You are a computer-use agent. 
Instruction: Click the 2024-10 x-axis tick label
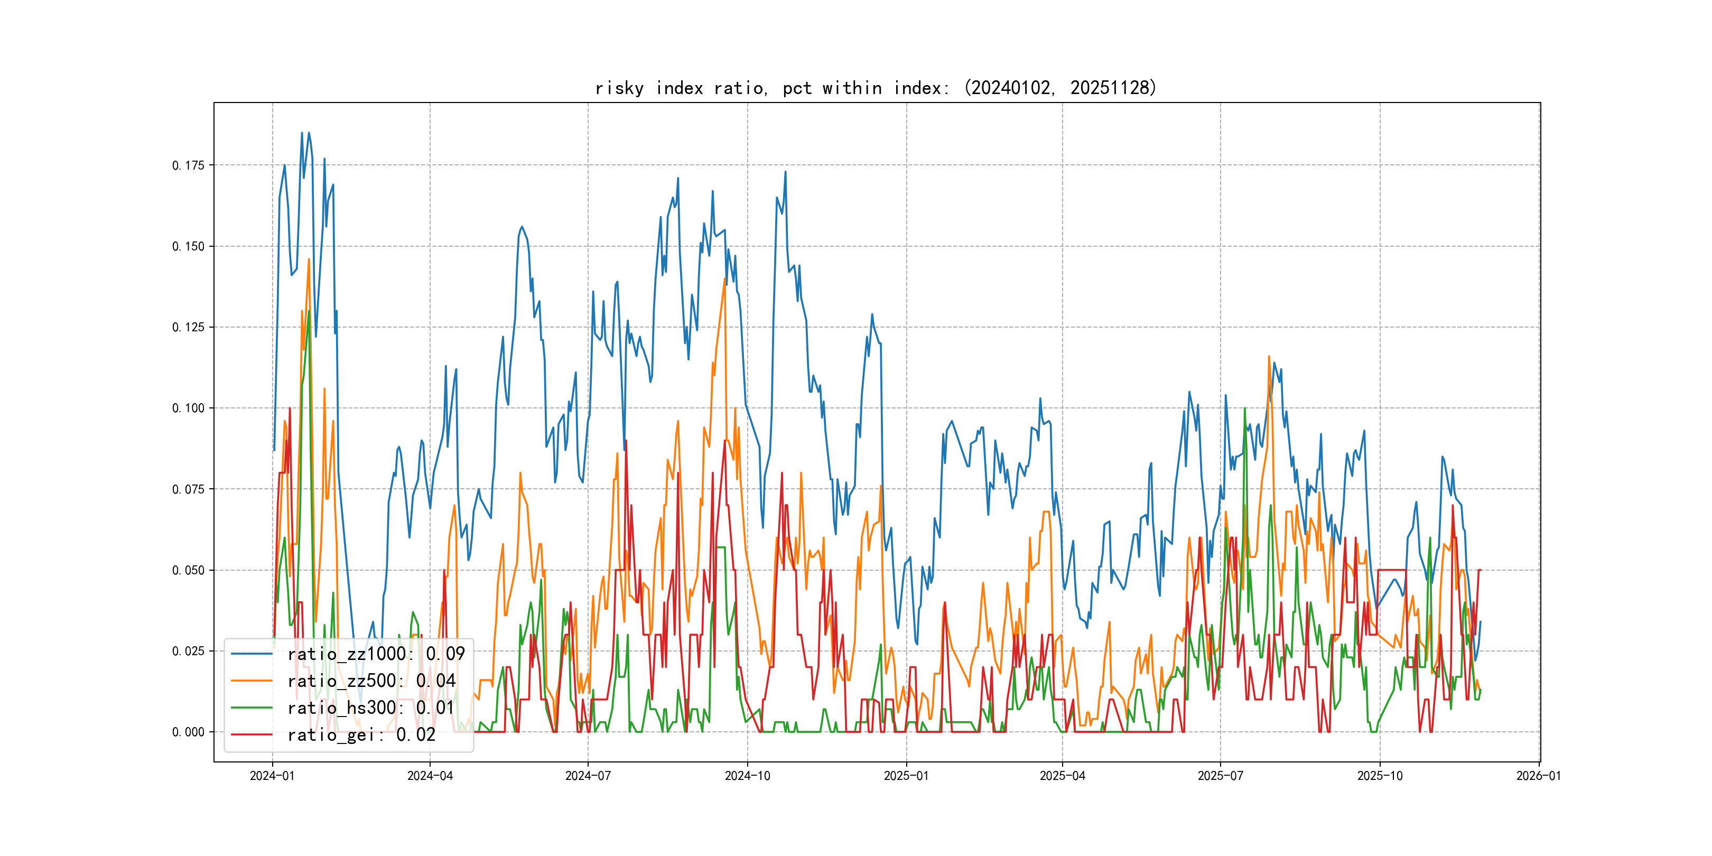pos(747,776)
